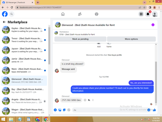Viewport: 162px width, 122px height.
Task: Reply to the phone number message
Action: point(89,100)
